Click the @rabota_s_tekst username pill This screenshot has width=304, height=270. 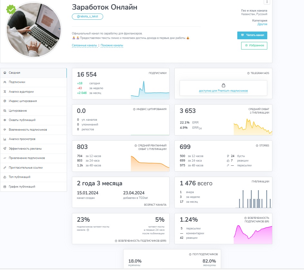point(87,16)
